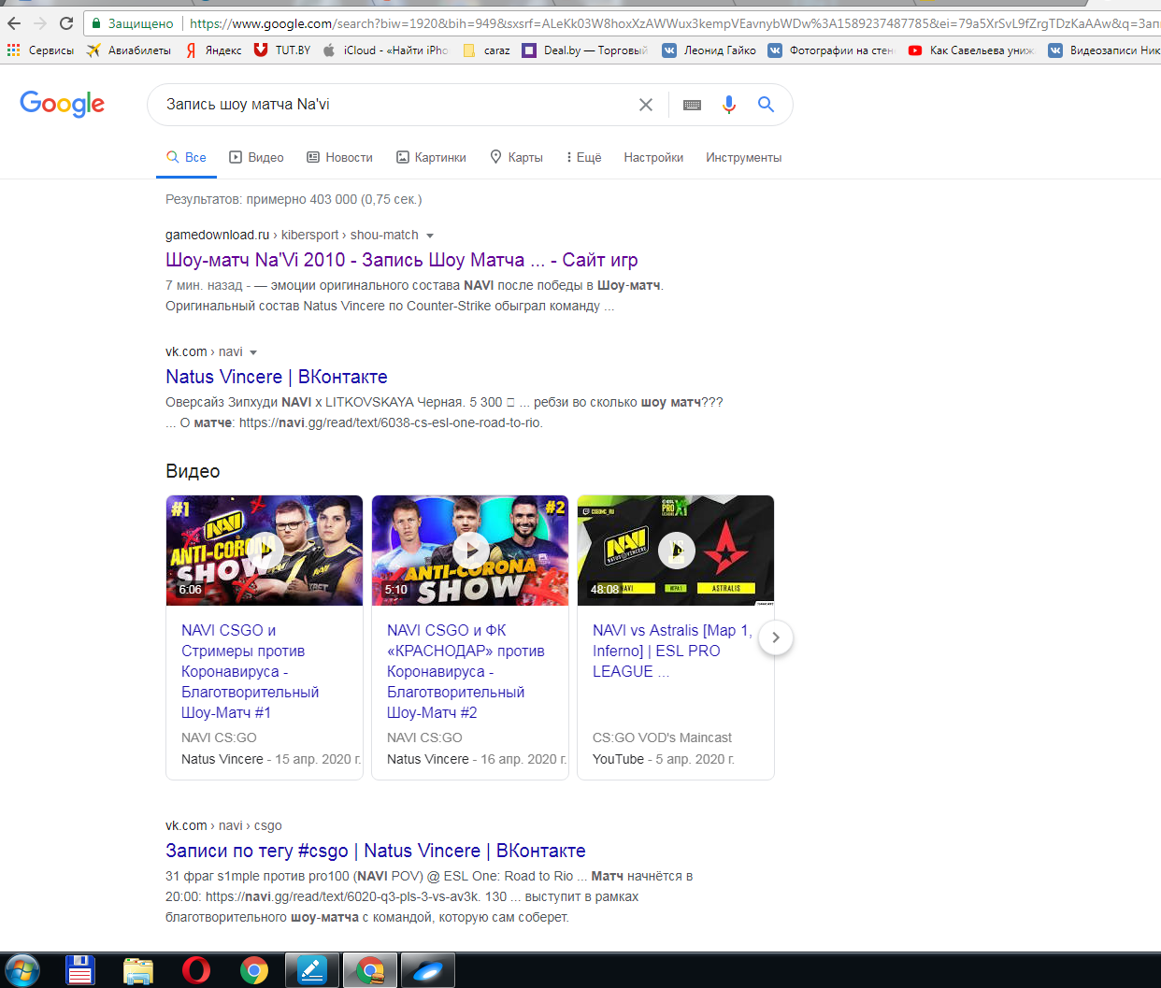This screenshot has width=1161, height=988.
Task: Open the Сервисы apps bookmark
Action: click(40, 50)
